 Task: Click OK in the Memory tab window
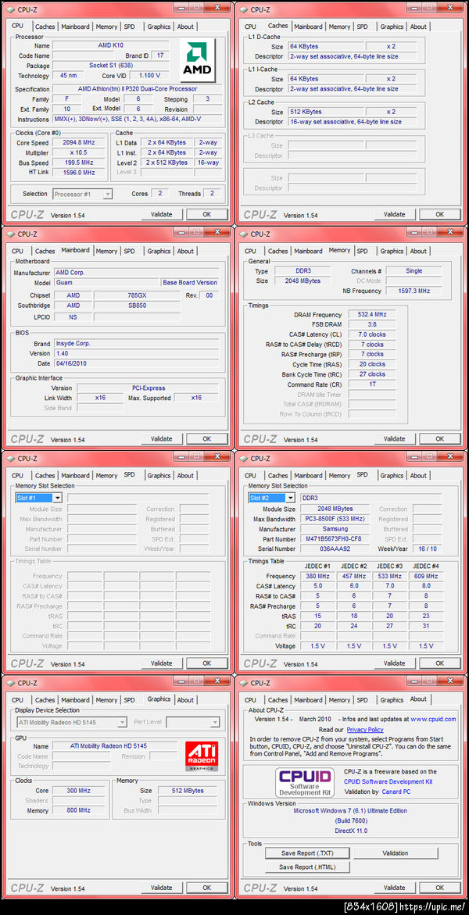[440, 439]
